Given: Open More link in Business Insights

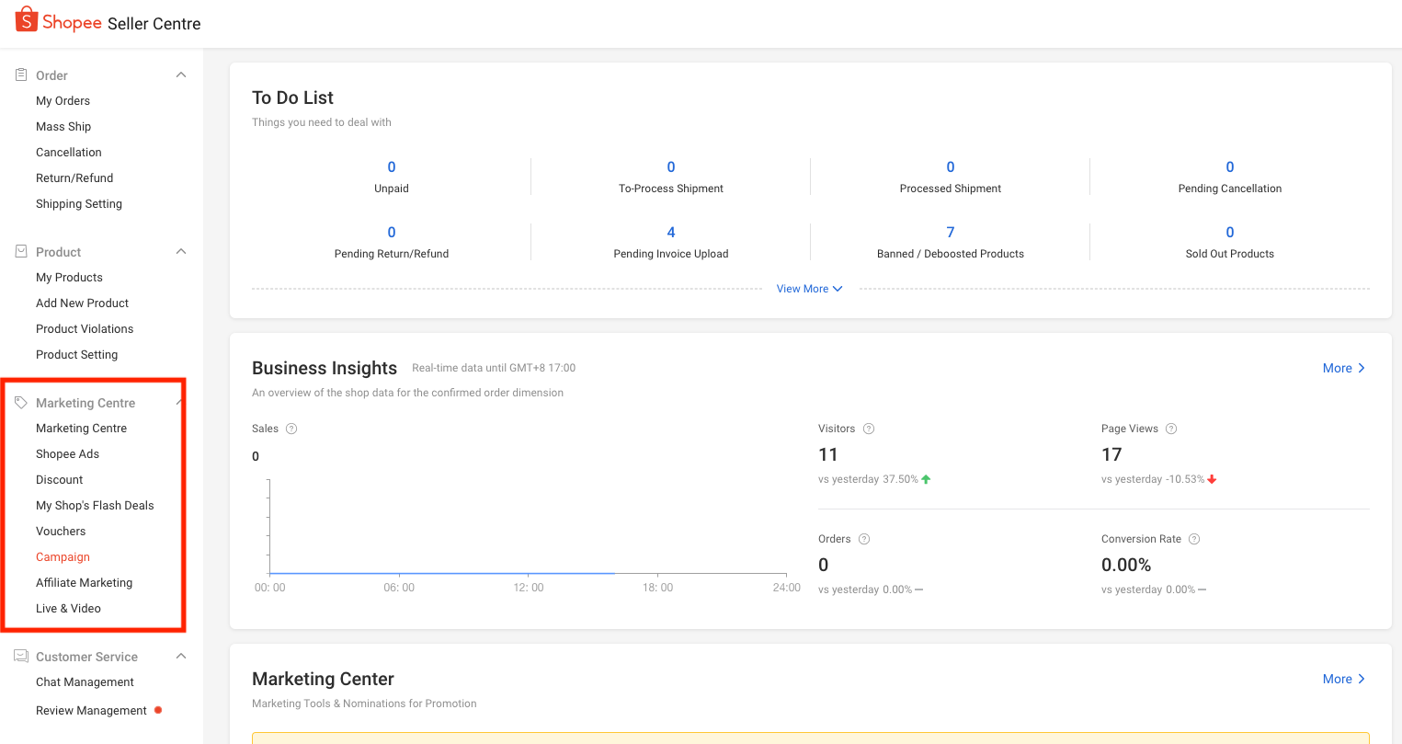Looking at the screenshot, I should pyautogui.click(x=1343, y=368).
